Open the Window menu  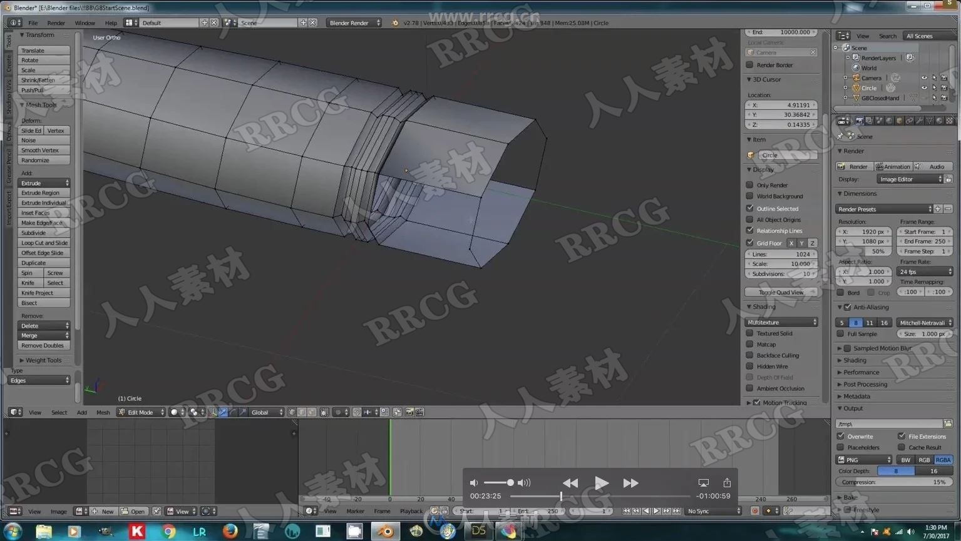pos(85,23)
